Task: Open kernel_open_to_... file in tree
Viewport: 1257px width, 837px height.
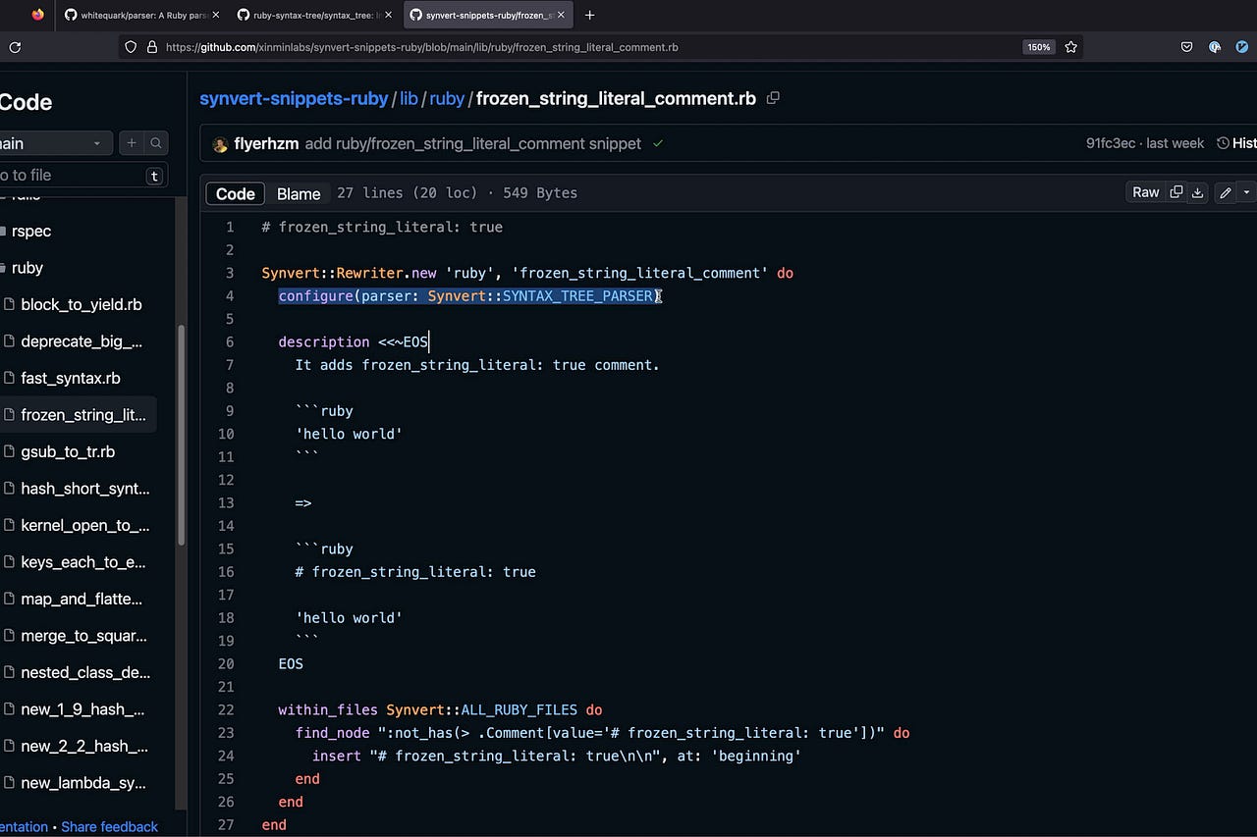Action: pos(85,525)
